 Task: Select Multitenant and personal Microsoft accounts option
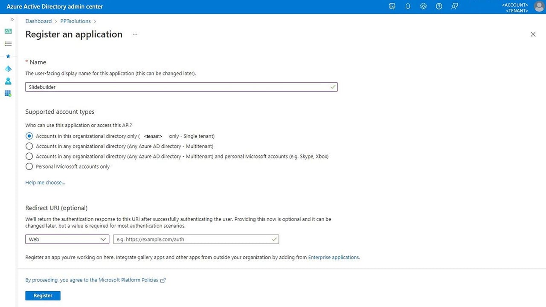click(29, 156)
